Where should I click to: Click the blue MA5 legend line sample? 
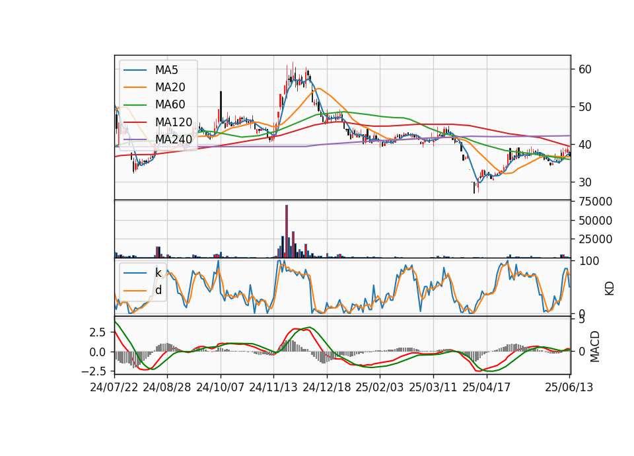coord(135,70)
